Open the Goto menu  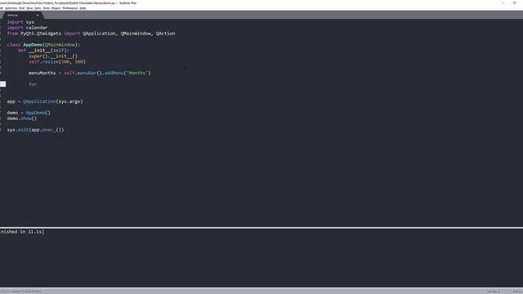click(38, 8)
